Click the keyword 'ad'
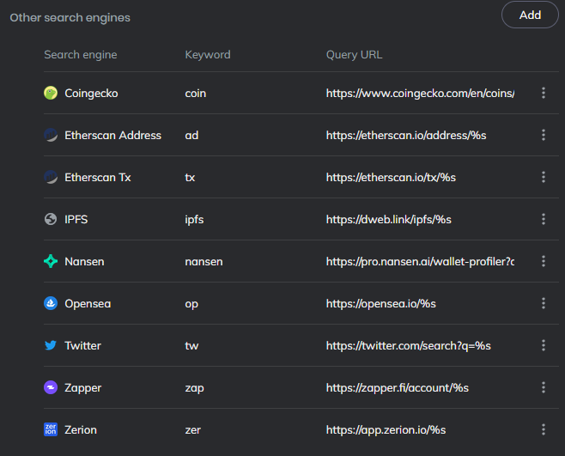 [191, 136]
